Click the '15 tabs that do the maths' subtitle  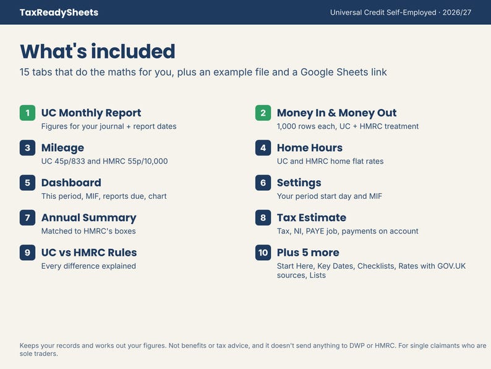pyautogui.click(x=203, y=72)
